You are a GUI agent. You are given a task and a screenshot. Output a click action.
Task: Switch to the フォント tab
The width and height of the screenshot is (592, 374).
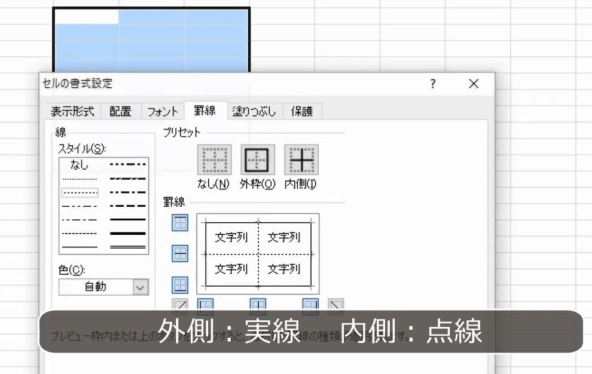coord(161,111)
